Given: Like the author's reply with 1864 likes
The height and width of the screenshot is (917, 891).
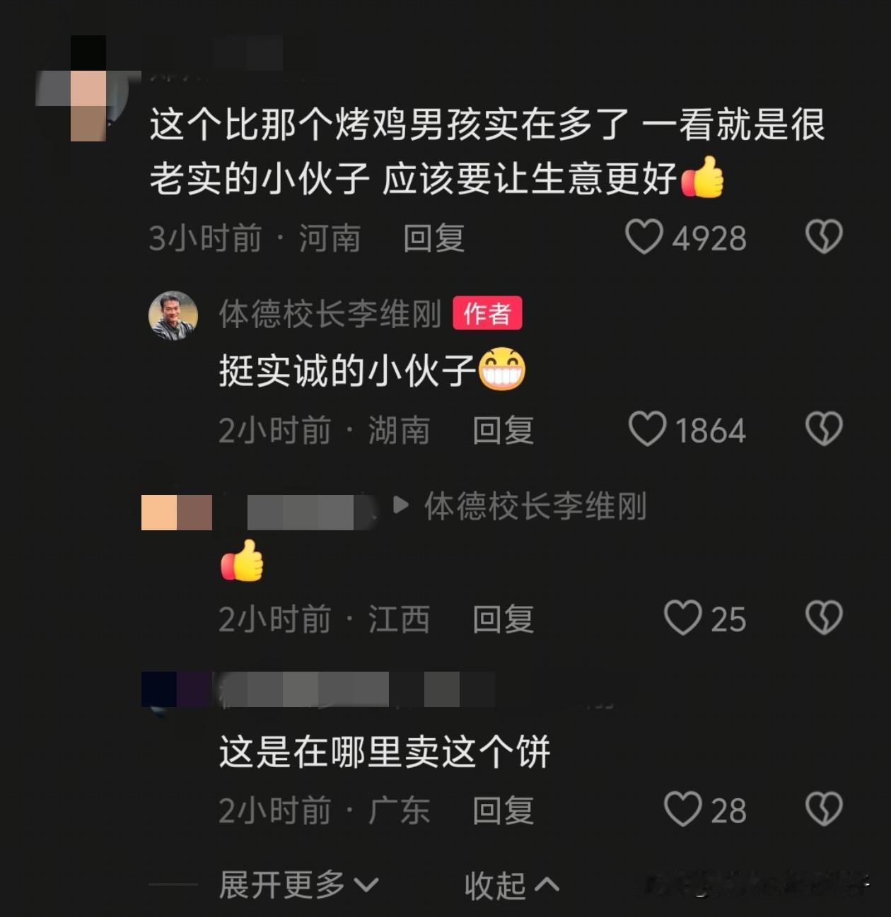Looking at the screenshot, I should 647,429.
